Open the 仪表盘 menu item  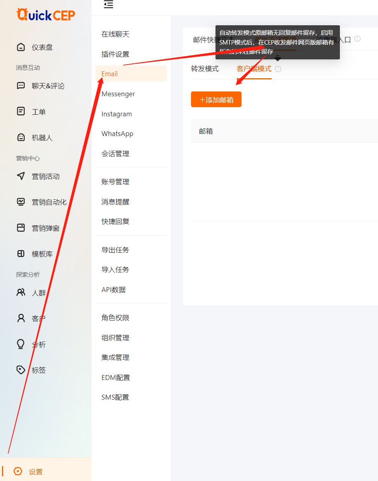(x=43, y=47)
